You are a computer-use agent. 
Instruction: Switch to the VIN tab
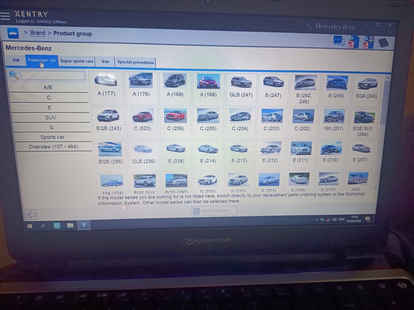16,60
